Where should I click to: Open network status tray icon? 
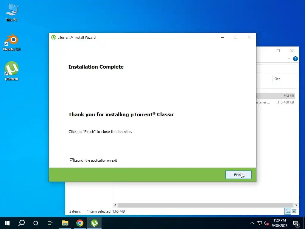(259, 223)
